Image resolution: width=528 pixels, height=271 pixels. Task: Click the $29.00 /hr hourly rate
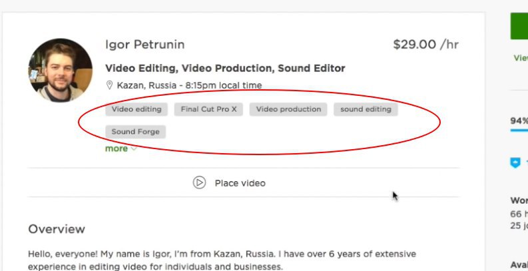coord(425,45)
